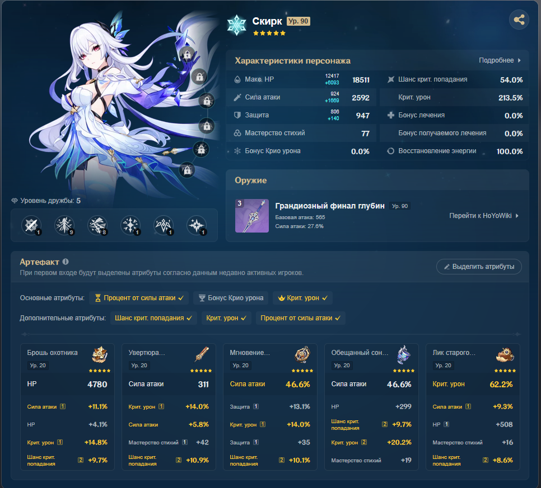Click the Мастерство стихий icon

237,133
